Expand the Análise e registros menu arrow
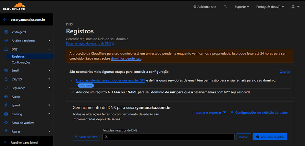This screenshot has width=305, height=146. coord(49,41)
